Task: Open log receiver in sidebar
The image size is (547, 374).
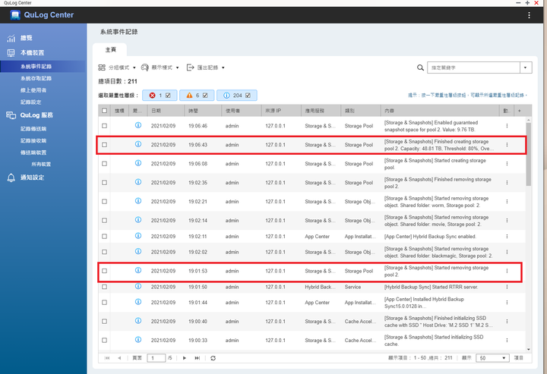Action: click(33, 140)
